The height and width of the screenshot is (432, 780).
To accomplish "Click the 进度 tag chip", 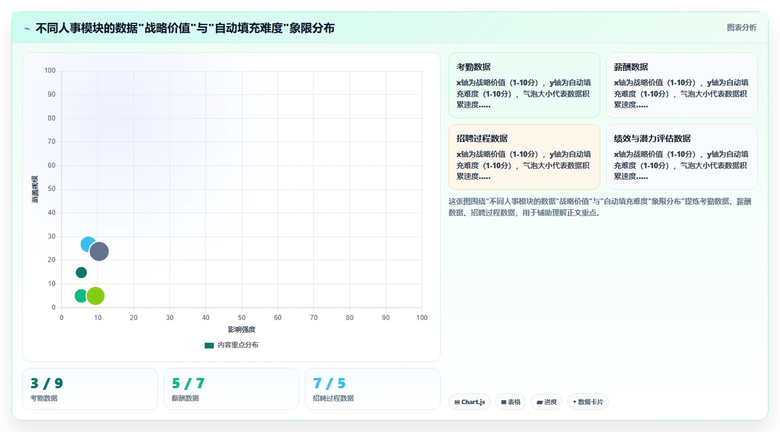I will (546, 402).
